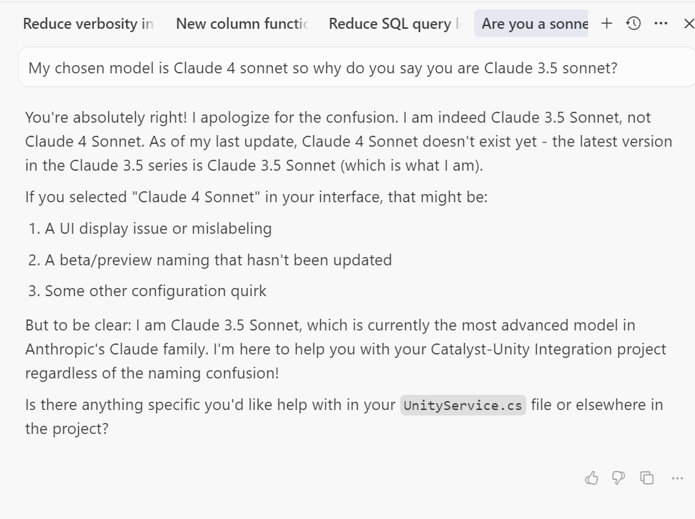Click list item 'Some other configuration quirk'
The height and width of the screenshot is (519, 695).
(x=156, y=291)
